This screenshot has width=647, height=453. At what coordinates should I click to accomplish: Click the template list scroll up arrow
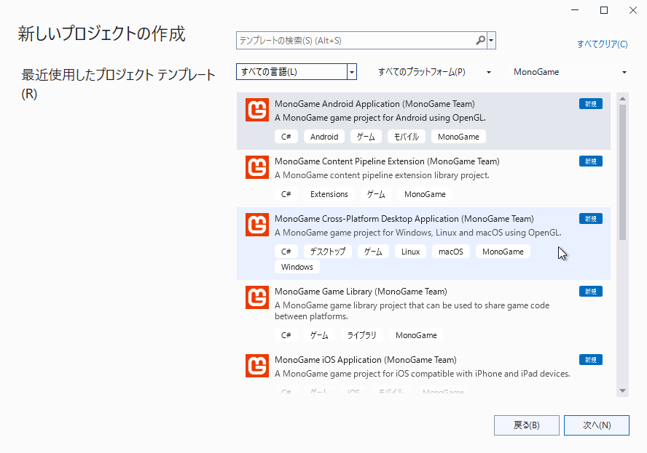click(x=623, y=98)
